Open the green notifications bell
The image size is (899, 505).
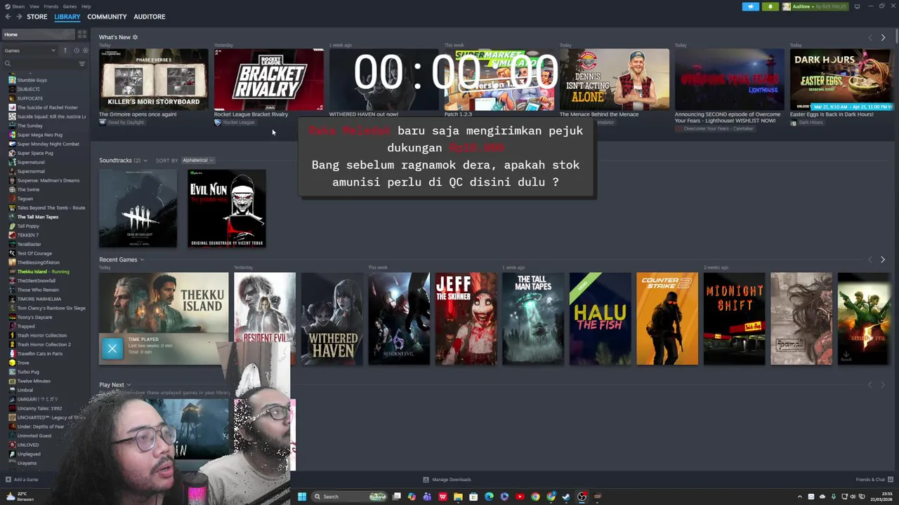point(770,6)
